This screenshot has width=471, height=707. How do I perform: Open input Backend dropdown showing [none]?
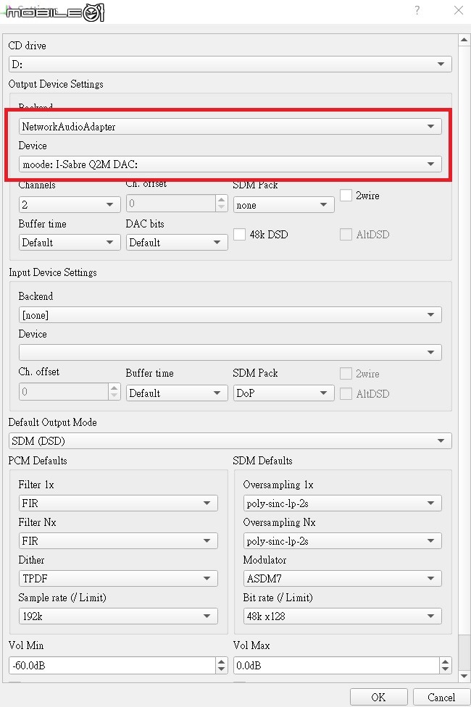(230, 314)
